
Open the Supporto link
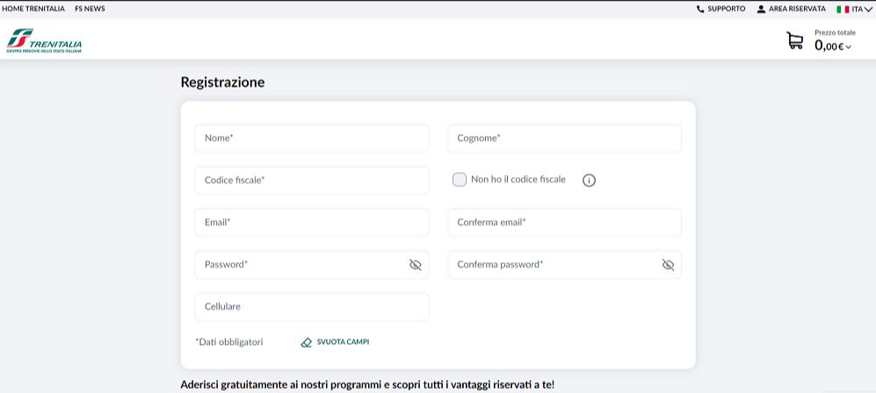(727, 9)
